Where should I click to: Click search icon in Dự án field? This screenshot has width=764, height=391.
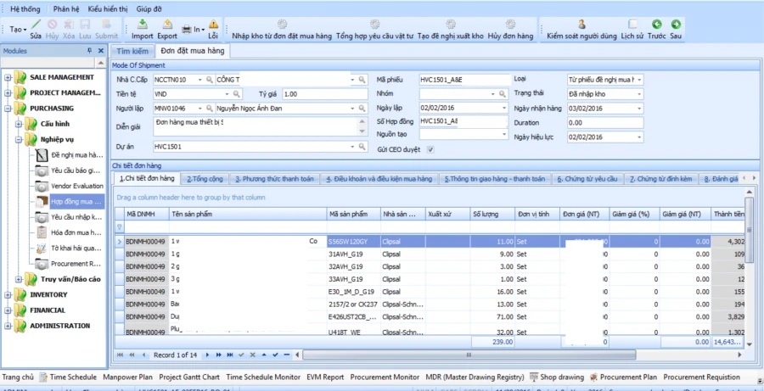(362, 147)
